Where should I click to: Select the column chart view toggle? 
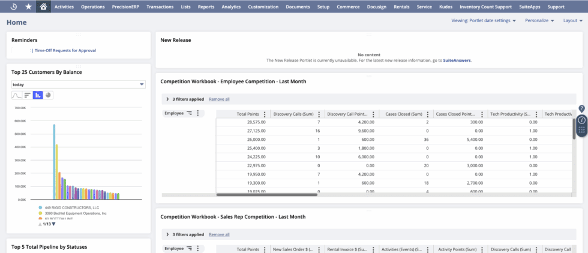tap(38, 95)
